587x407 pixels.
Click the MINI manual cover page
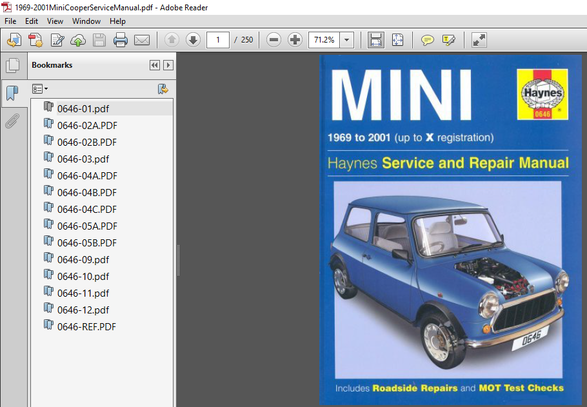[x=450, y=230]
